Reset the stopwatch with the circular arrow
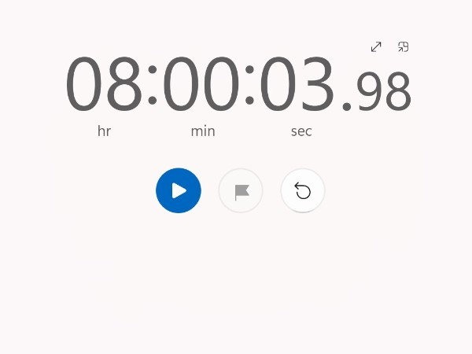Image resolution: width=472 pixels, height=354 pixels. 303,191
